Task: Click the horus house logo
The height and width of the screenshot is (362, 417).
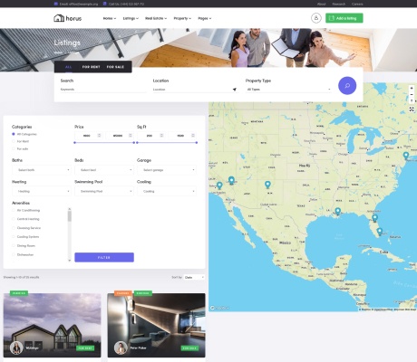Action: coord(68,18)
